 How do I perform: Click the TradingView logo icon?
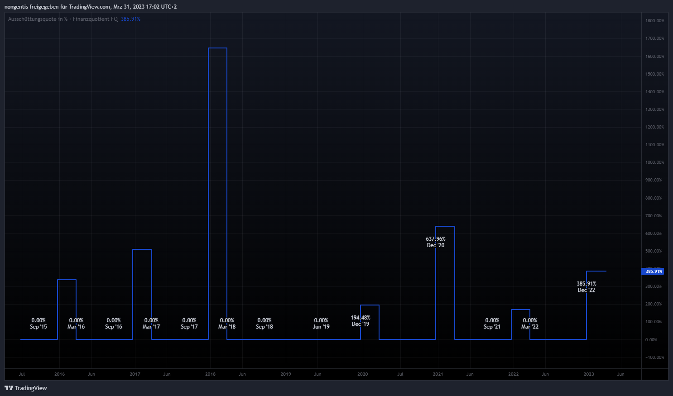click(9, 388)
